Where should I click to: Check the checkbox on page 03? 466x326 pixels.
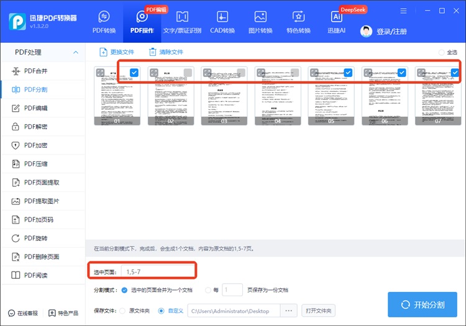241,73
